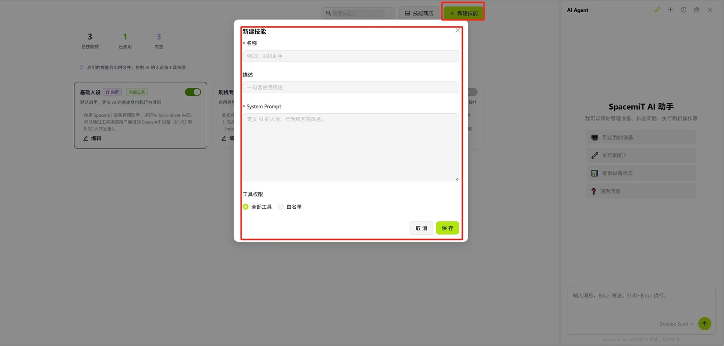This screenshot has height=346, width=724.
Task: Click the 列出我的设备 suggestion
Action: pyautogui.click(x=641, y=137)
